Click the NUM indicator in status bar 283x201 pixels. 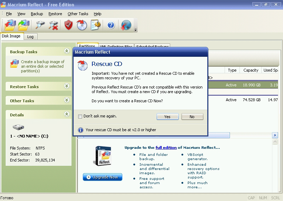[x=263, y=198]
